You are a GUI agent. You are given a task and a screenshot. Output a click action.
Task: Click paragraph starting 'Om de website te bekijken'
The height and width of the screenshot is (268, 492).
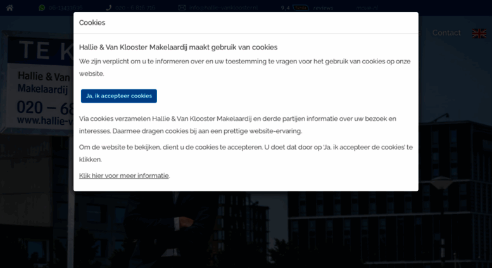click(246, 153)
